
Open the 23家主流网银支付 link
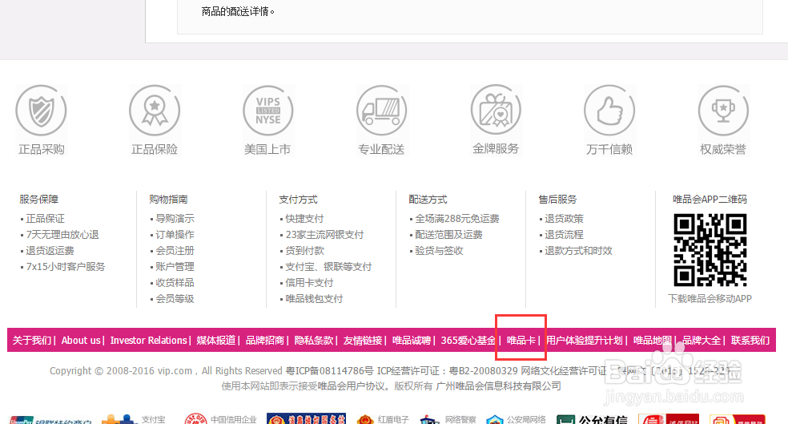[x=324, y=235]
